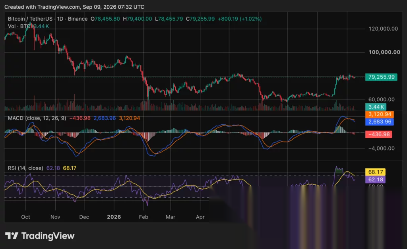The height and width of the screenshot is (249, 407).
Task: Click the Mar label on time axis
Action: 171,217
